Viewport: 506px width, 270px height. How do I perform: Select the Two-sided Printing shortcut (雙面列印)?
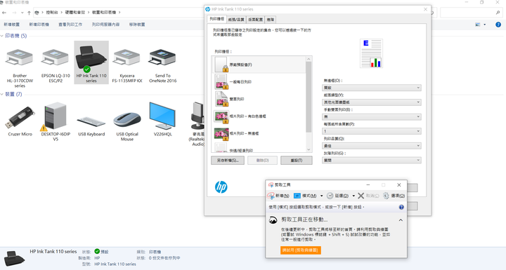coord(259,99)
